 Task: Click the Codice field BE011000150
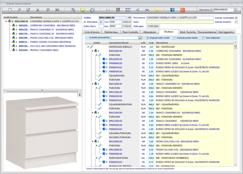tap(112, 18)
